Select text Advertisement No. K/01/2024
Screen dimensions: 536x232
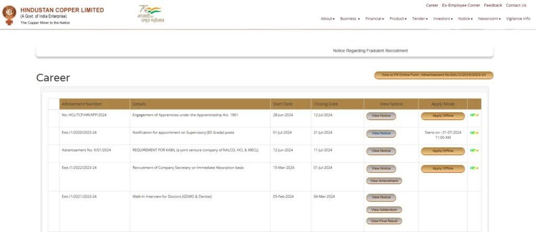(x=86, y=150)
